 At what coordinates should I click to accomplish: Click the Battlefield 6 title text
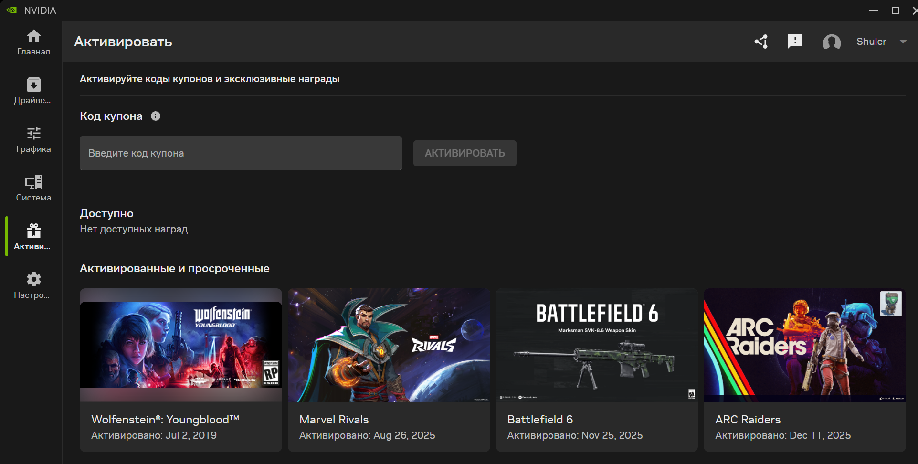[540, 420]
